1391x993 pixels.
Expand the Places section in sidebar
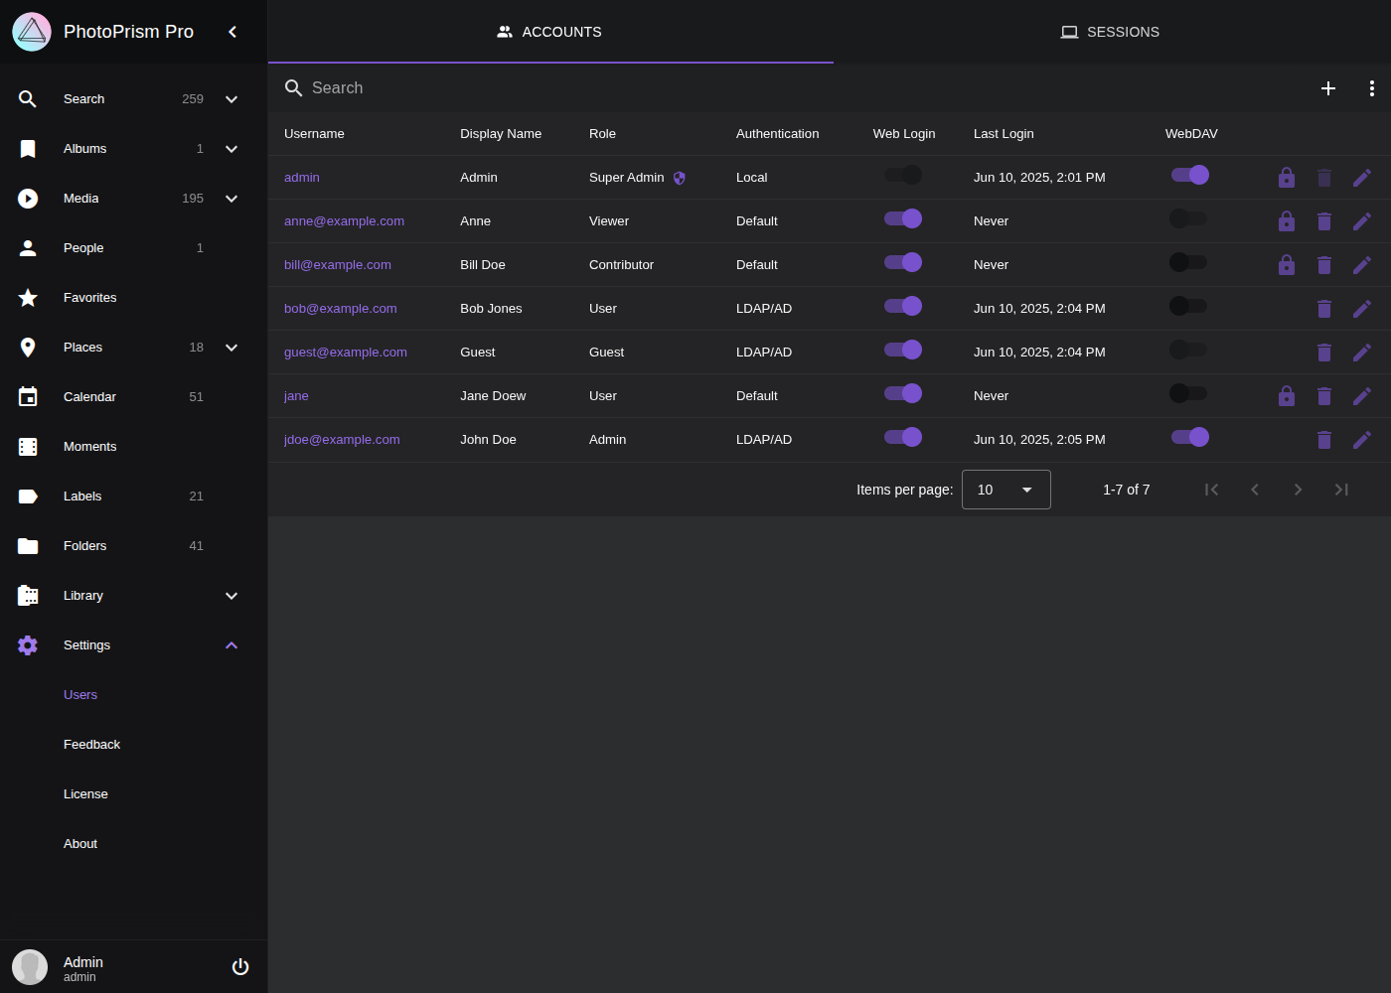(x=231, y=348)
